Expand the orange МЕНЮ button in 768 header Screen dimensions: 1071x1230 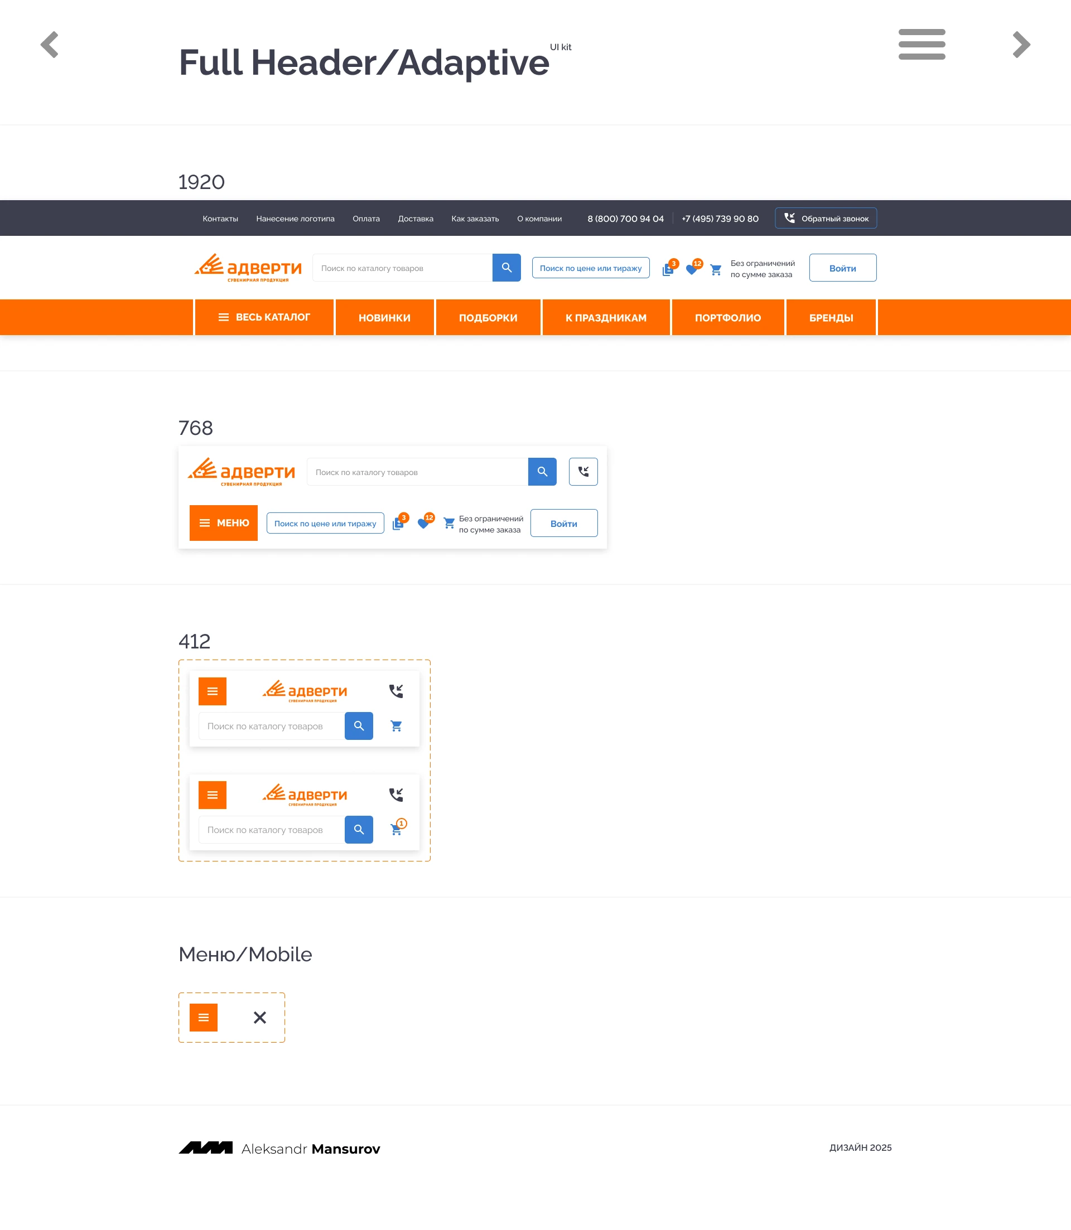coord(224,522)
